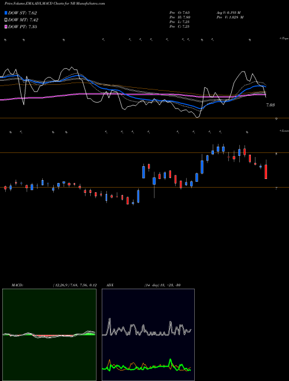Click the 'Pre L: 7.23' value
Image resolution: width=289 pixels, height=381 pixels.
[180, 22]
